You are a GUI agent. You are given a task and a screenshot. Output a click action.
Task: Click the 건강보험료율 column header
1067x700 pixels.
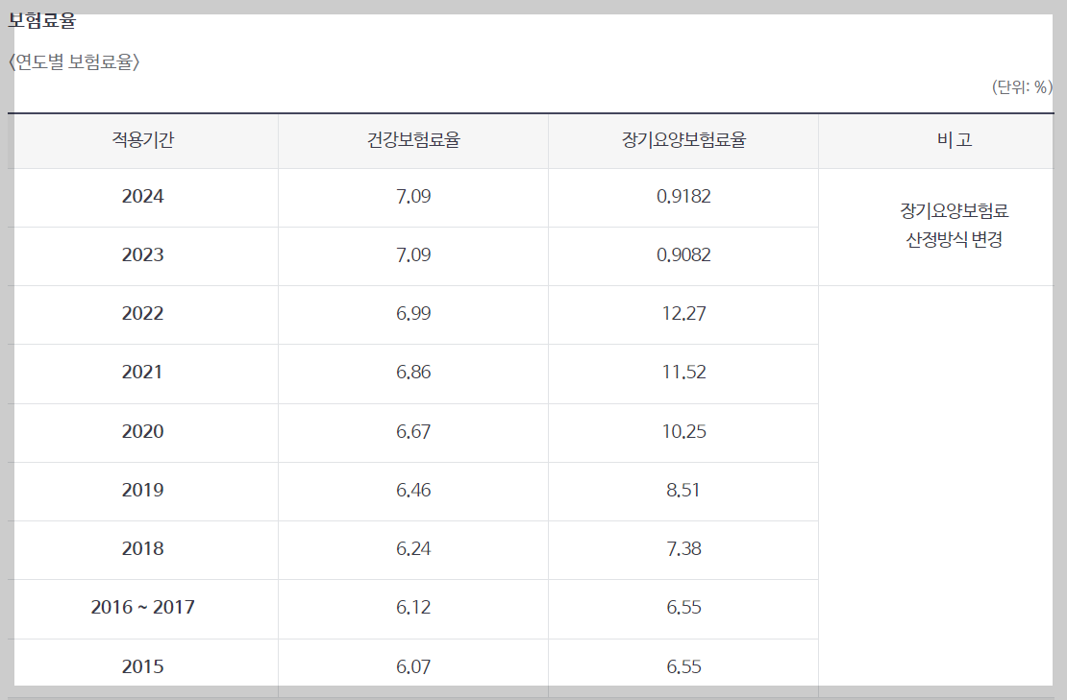(x=411, y=139)
